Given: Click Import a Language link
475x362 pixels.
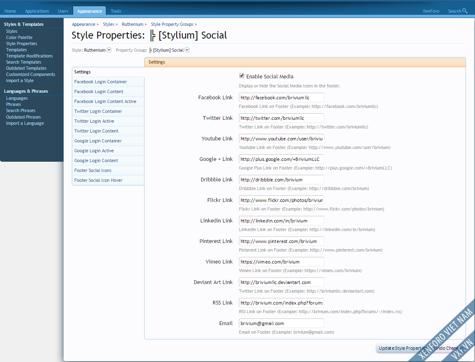Looking at the screenshot, I should pos(25,123).
